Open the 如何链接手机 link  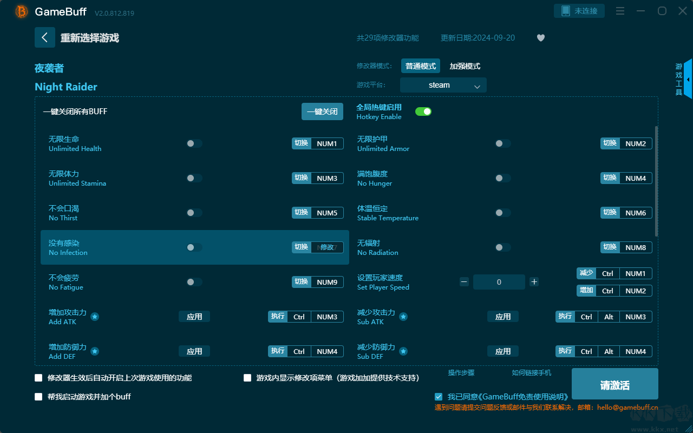[532, 373]
